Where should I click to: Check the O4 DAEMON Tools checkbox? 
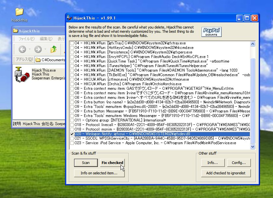click(x=72, y=70)
